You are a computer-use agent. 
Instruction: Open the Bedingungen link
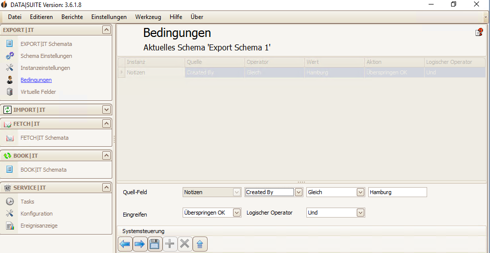(x=36, y=80)
